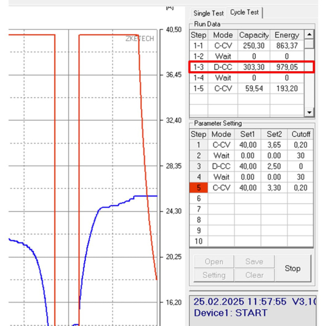Click capacity value 303,30
This screenshot has width=326, height=326.
254,67
